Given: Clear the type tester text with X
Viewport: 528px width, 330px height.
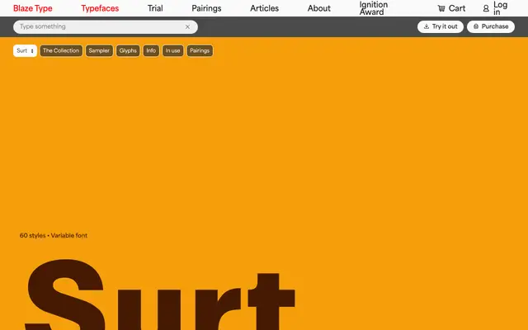Looking at the screenshot, I should pos(187,27).
